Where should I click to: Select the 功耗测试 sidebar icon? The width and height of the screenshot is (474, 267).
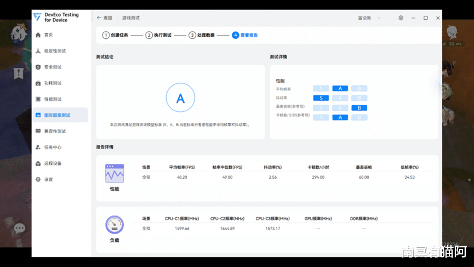[x=38, y=83]
